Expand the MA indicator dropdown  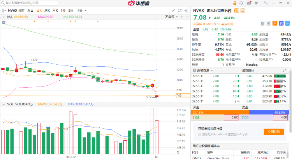4,17
